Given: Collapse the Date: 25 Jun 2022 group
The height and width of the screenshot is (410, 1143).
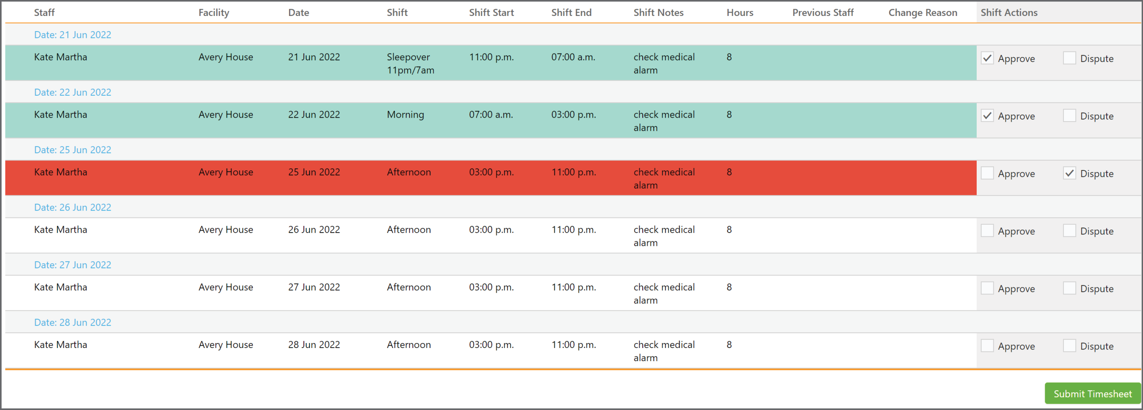Looking at the screenshot, I should 73,150.
